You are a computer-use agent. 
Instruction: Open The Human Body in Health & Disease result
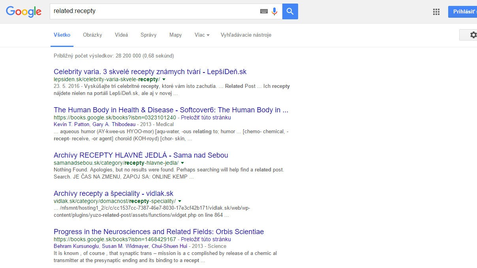(x=171, y=110)
